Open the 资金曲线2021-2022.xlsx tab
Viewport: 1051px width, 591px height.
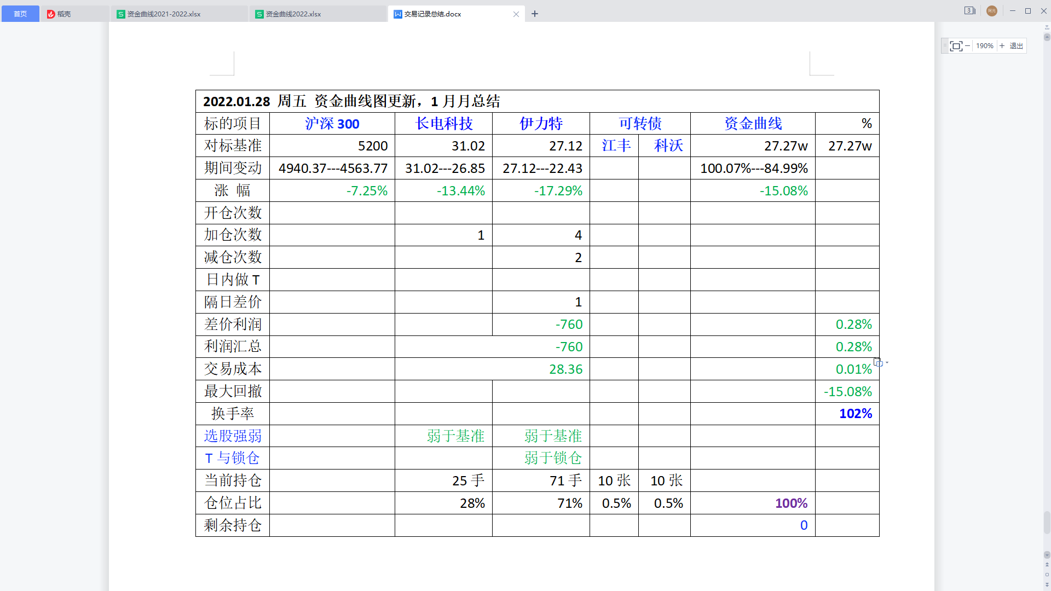pos(164,14)
